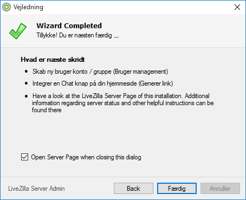Click the green gear icon in title bar
The height and width of the screenshot is (200, 246).
point(7,7)
